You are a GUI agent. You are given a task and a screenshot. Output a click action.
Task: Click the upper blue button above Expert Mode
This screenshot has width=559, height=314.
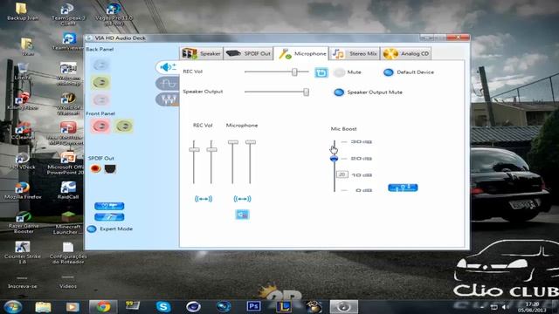click(x=109, y=206)
